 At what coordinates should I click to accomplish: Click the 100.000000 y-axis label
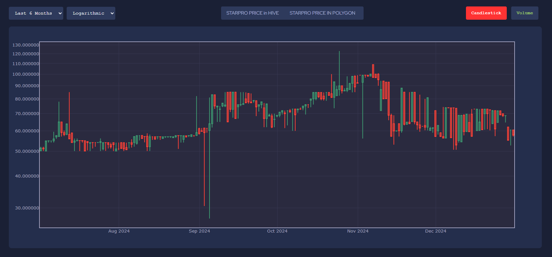point(26,74)
